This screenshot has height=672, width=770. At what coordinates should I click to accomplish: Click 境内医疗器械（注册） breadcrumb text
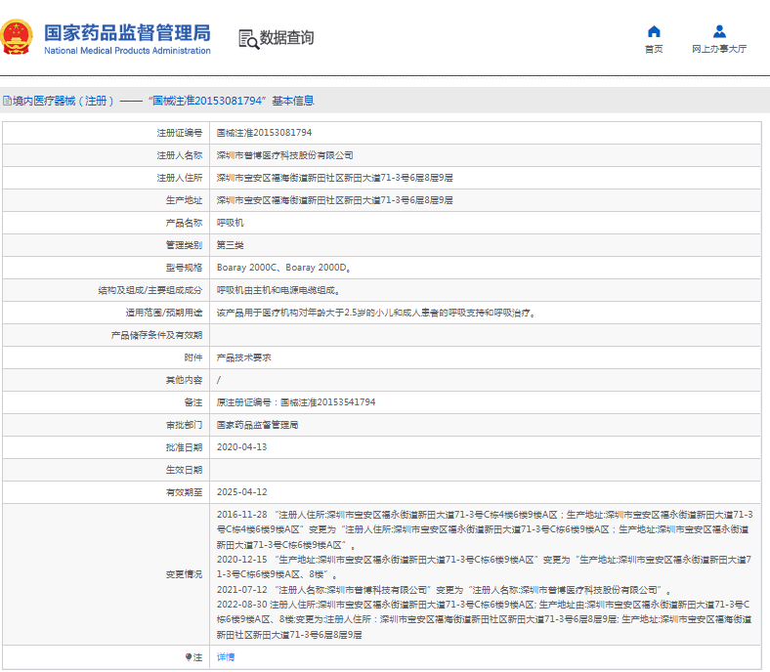click(x=64, y=101)
